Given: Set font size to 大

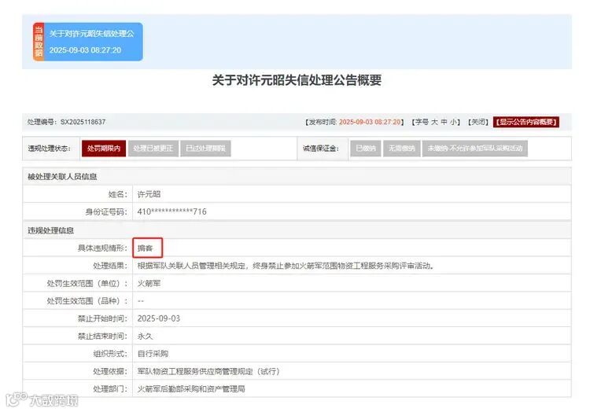Looking at the screenshot, I should [434, 122].
